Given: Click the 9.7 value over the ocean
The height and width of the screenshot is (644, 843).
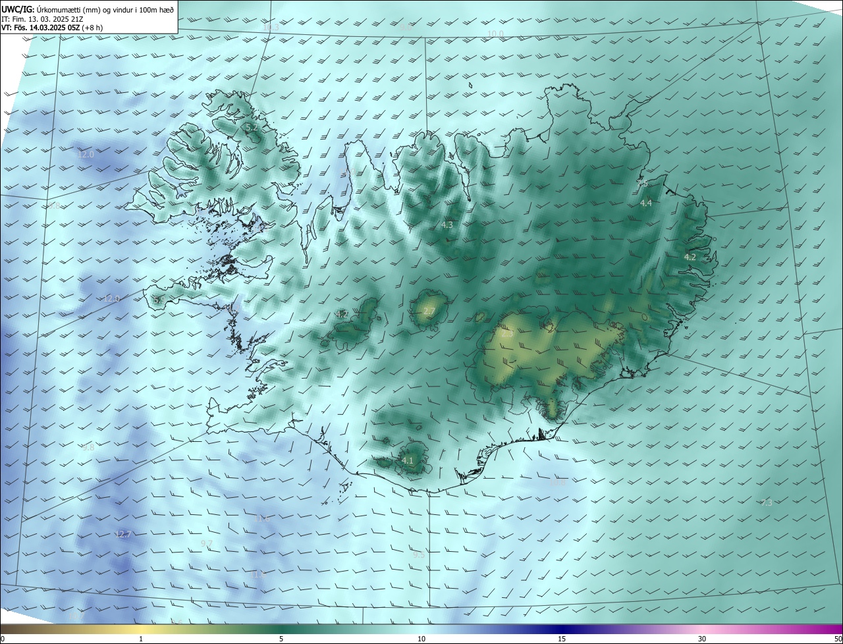Looking at the screenshot, I should tap(206, 543).
